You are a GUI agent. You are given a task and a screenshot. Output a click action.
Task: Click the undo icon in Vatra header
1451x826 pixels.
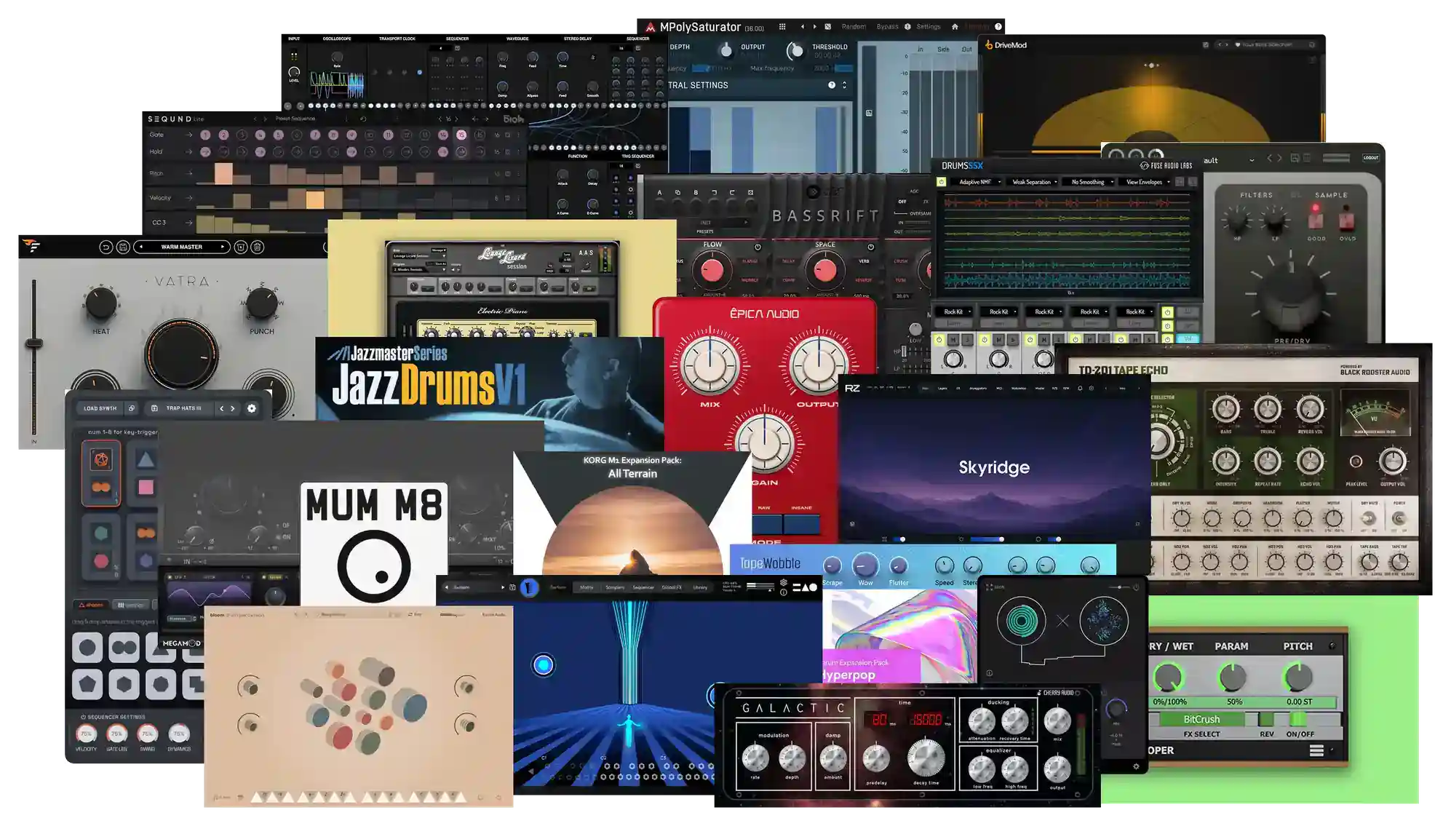106,247
